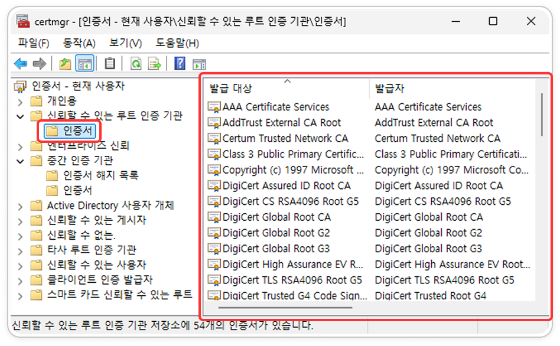The height and width of the screenshot is (346, 560).
Task: Expand the 엔터프라이즈 신뢰 tree node
Action: [x=20, y=147]
